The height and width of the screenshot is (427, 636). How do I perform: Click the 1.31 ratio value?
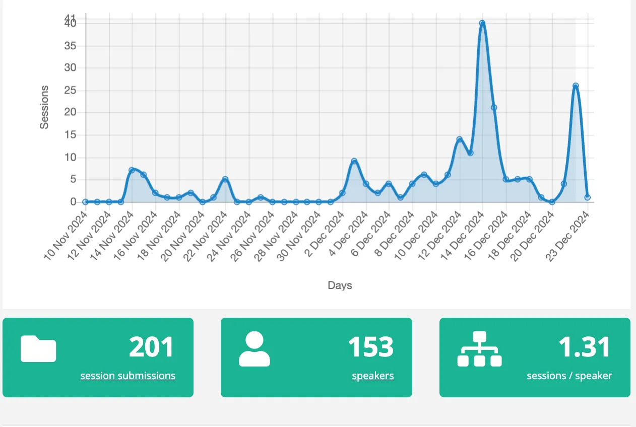[585, 347]
